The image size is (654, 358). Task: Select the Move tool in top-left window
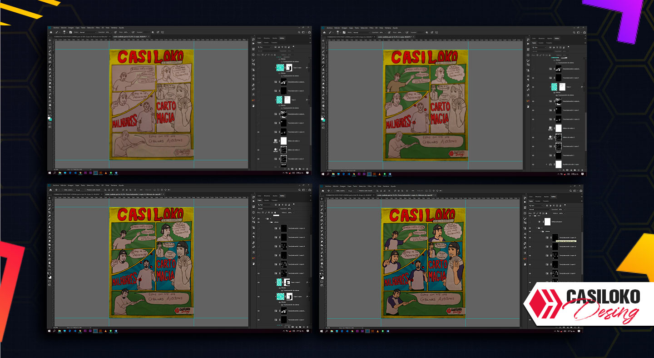click(50, 40)
